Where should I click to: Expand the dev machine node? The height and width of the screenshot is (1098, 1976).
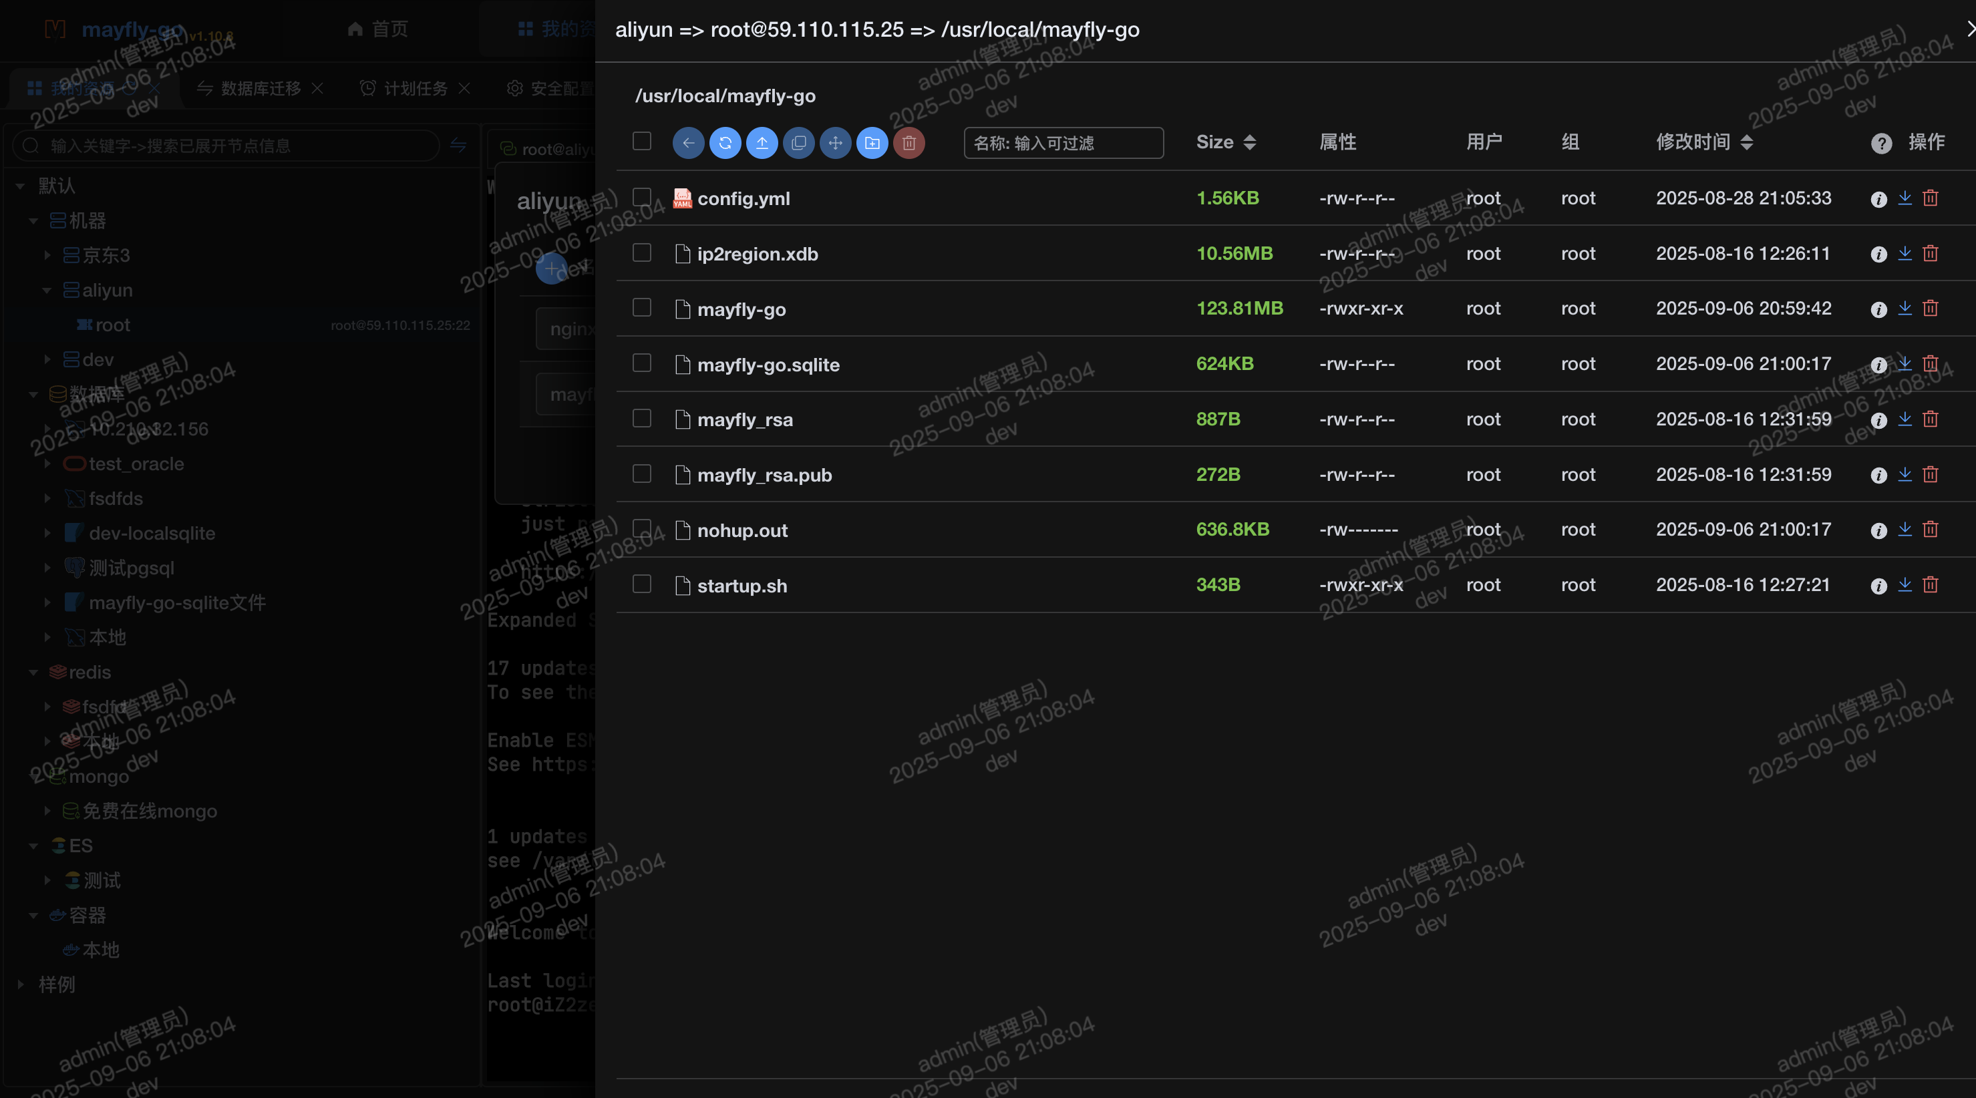tap(47, 359)
